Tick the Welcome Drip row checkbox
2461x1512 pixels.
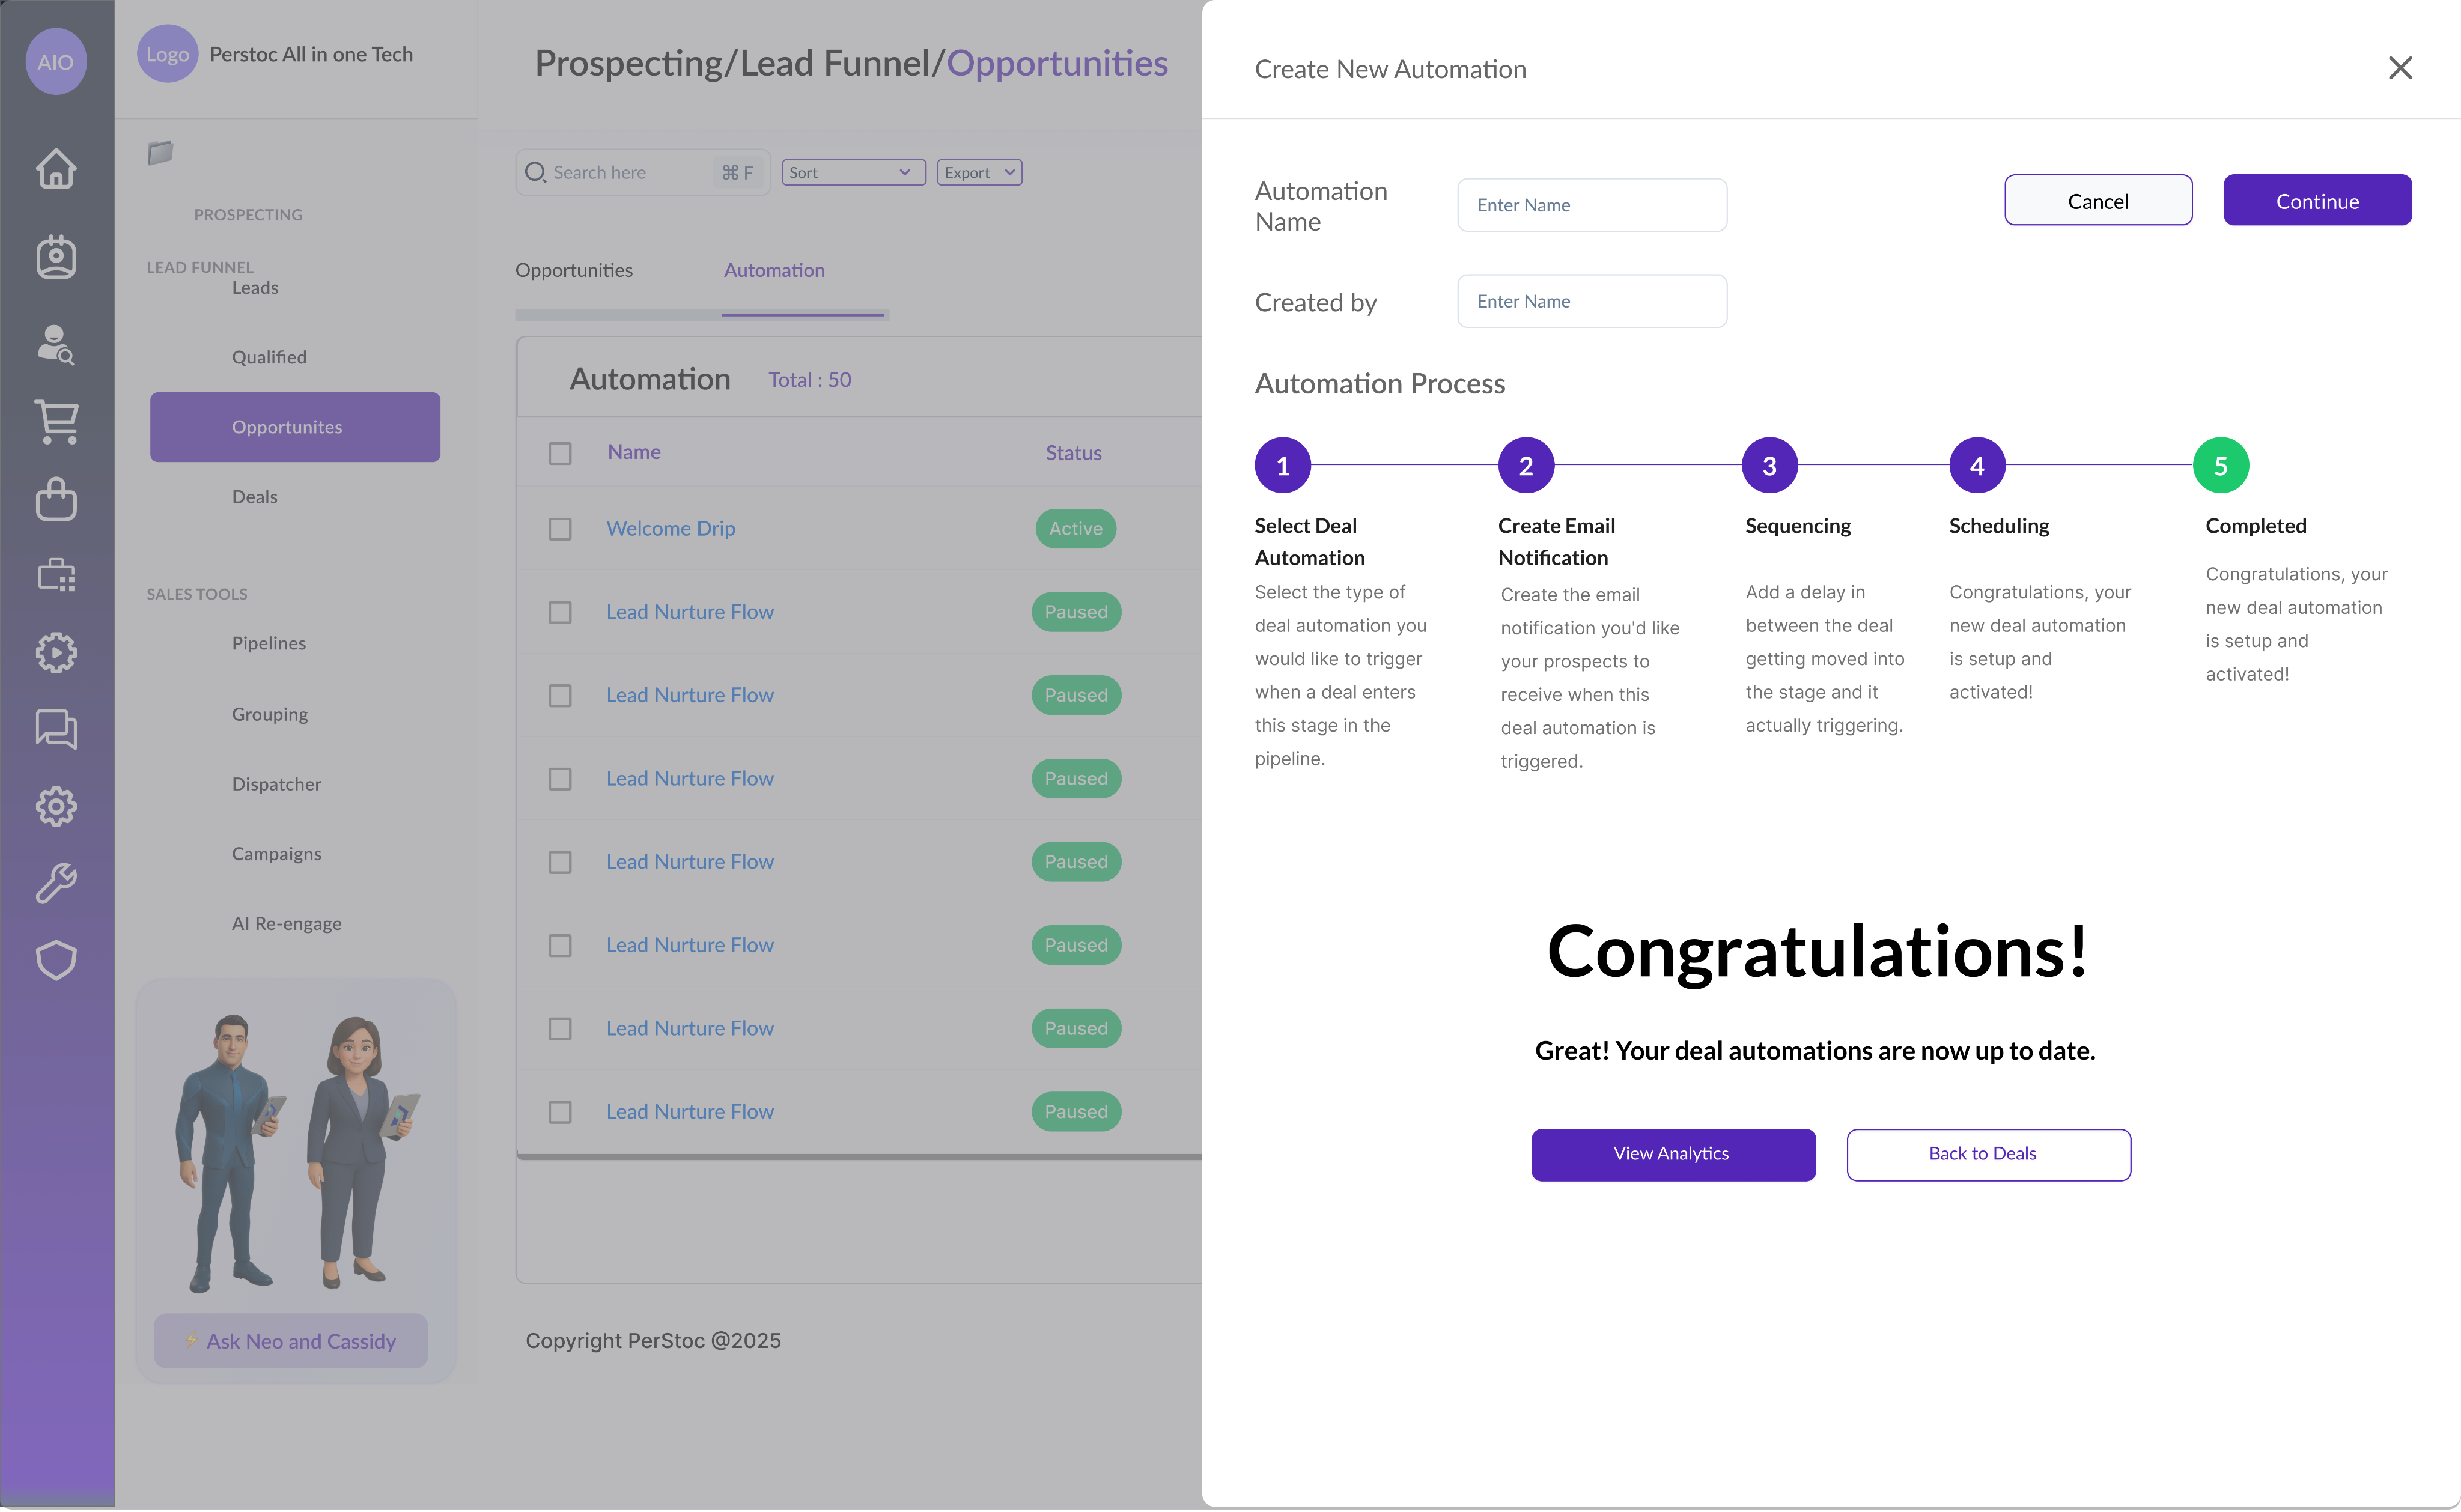point(560,529)
